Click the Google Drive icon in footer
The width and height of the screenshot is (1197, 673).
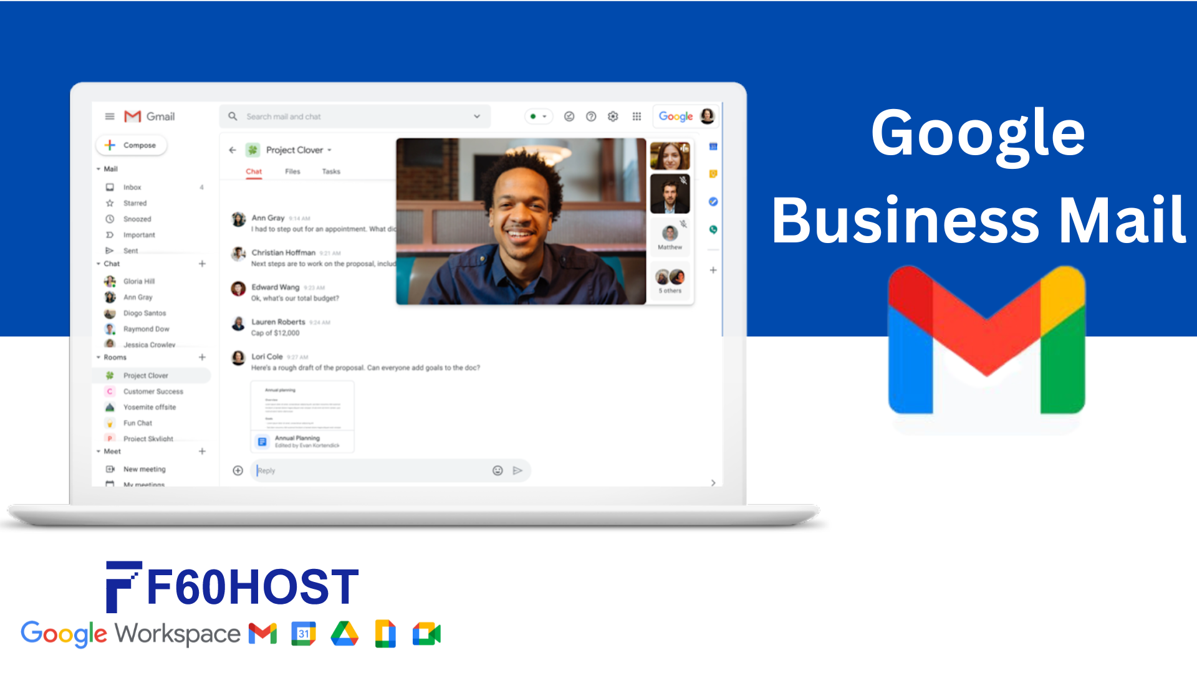(x=344, y=634)
